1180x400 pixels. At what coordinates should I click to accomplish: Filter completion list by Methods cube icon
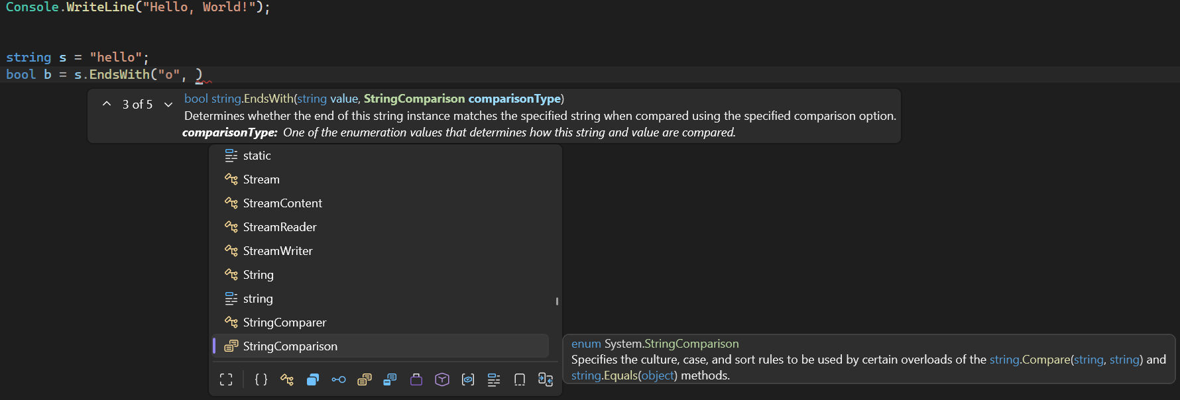point(442,379)
